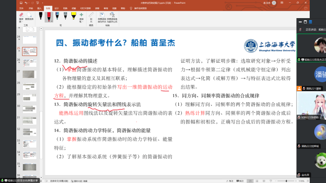
Task: Click the save icon in title bar
Action: tap(21, 3)
